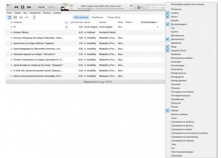The image size is (221, 158).
Task: Adjust the playback volume slider
Action: [46, 7]
